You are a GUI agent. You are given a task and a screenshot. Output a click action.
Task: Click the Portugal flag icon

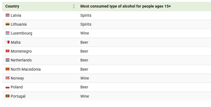pos(8,96)
